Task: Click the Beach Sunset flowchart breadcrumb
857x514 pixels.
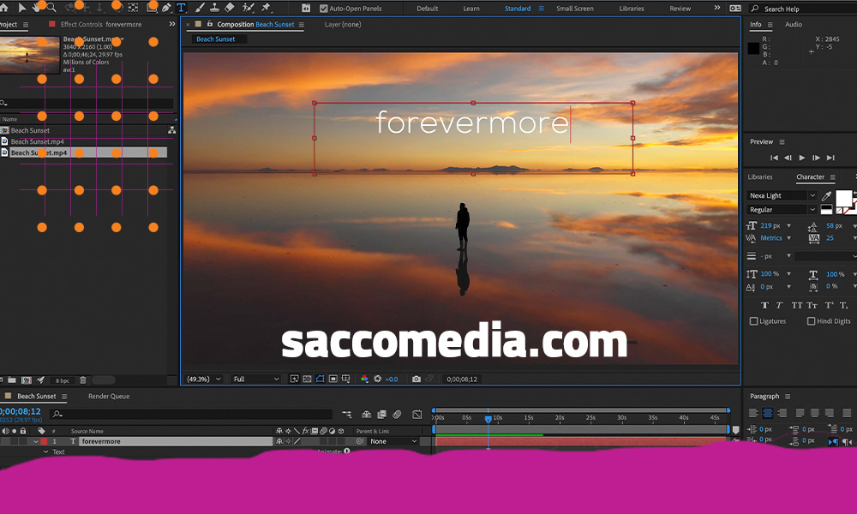Action: (216, 39)
